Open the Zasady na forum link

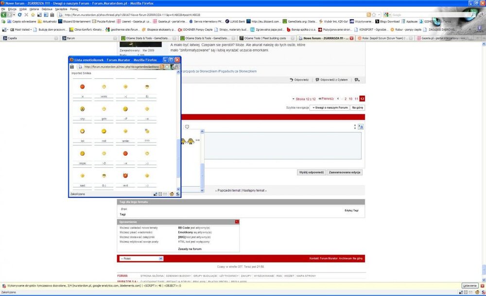190,249
